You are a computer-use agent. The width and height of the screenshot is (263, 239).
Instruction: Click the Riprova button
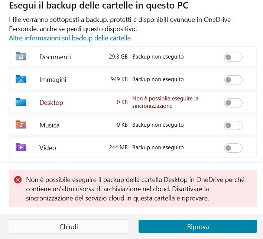pos(198,226)
